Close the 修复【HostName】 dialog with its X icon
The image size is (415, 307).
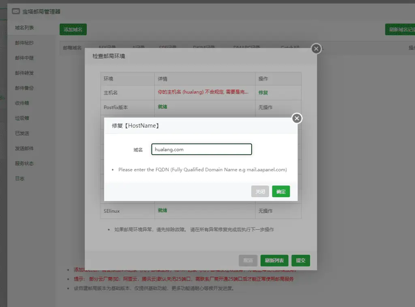coord(297,118)
